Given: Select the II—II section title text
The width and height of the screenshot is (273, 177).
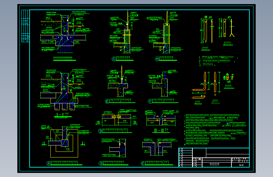Looking at the screenshot, I should [x=161, y=130].
